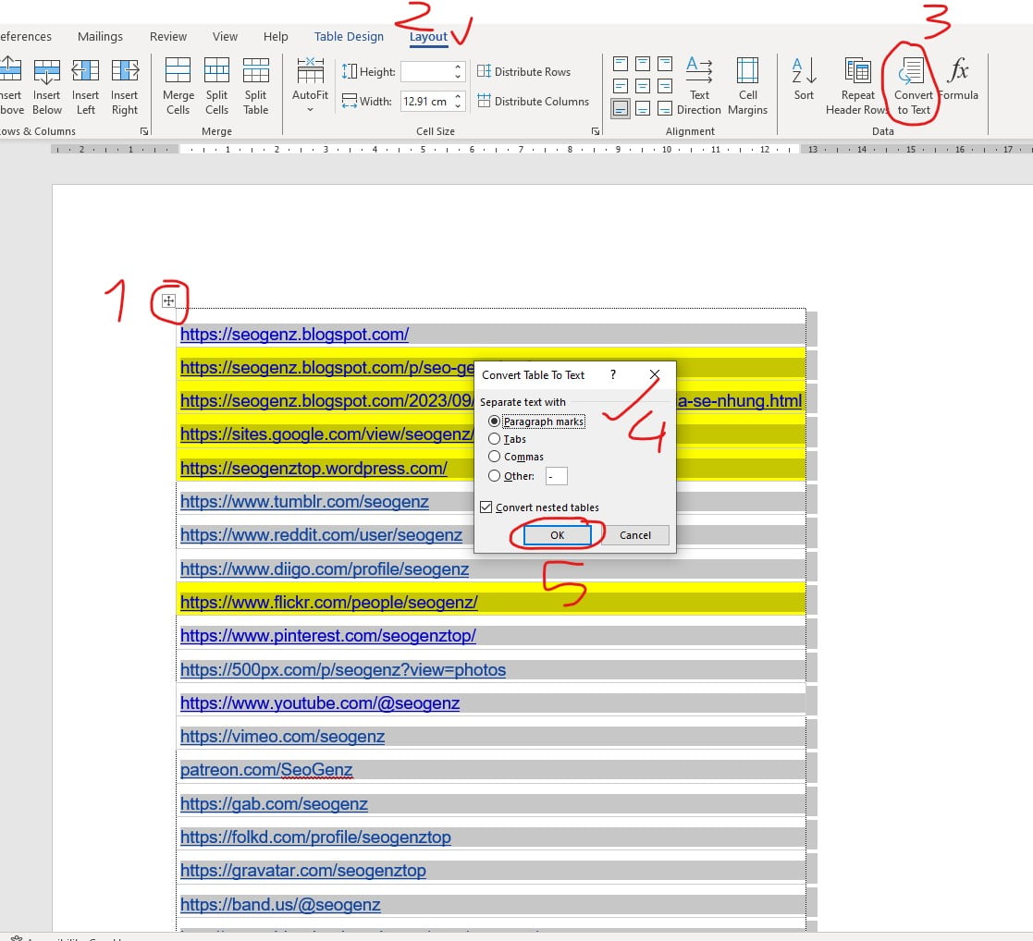Confirm with the OK button
Image resolution: width=1033 pixels, height=941 pixels.
click(558, 535)
